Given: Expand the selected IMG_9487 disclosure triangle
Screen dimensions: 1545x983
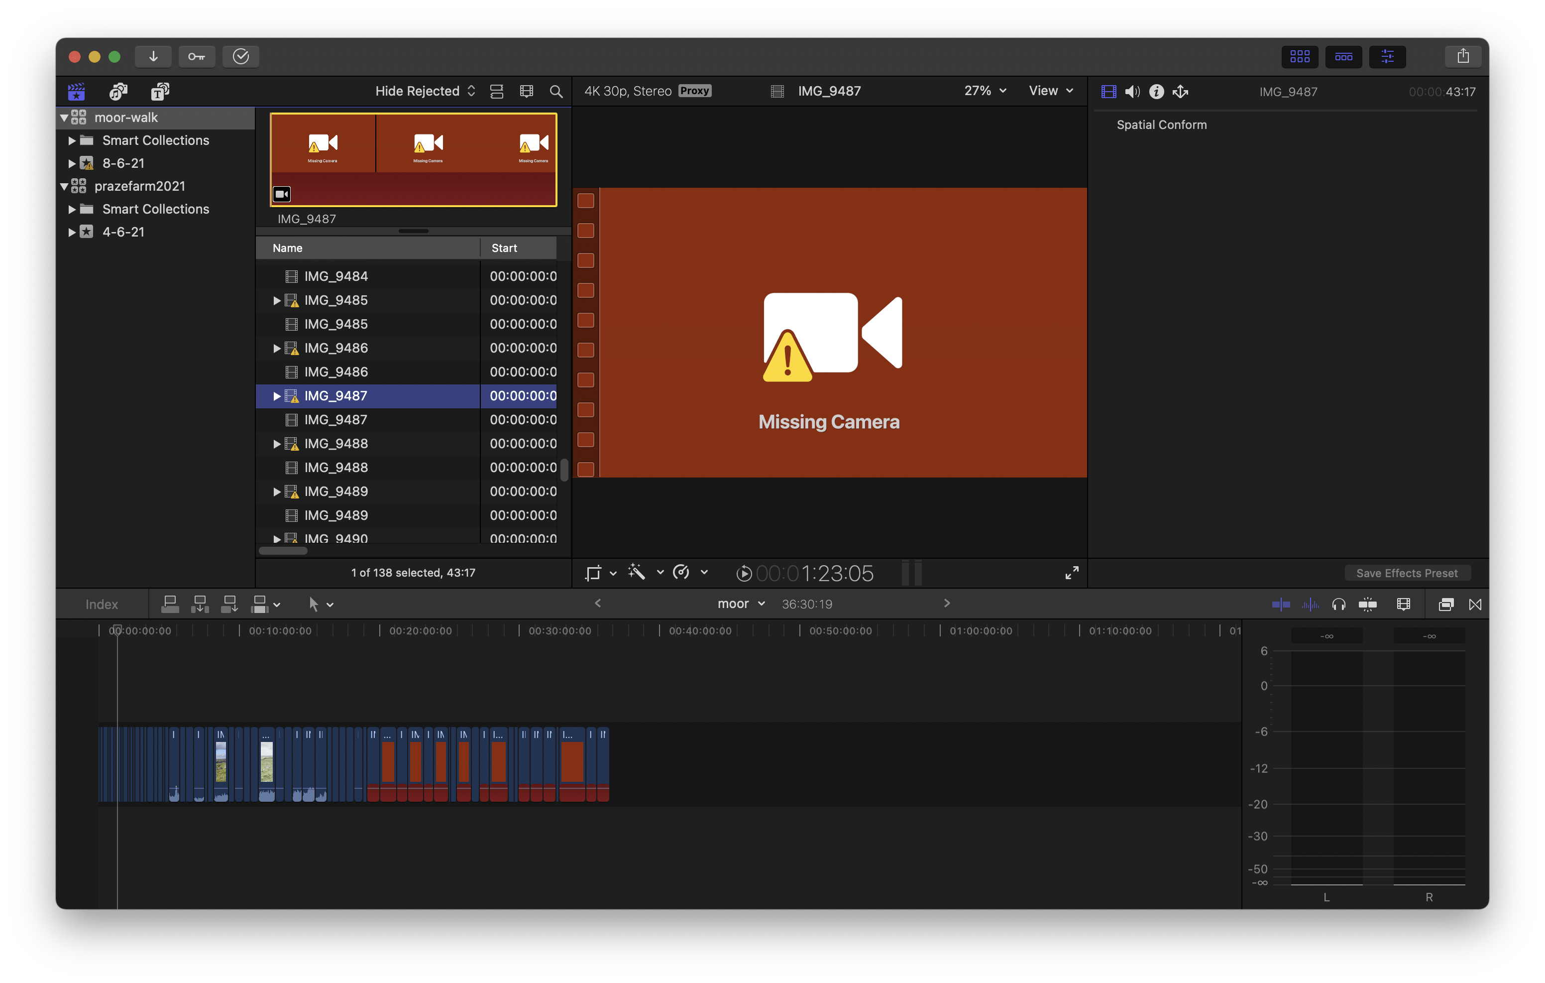Looking at the screenshot, I should [x=277, y=396].
